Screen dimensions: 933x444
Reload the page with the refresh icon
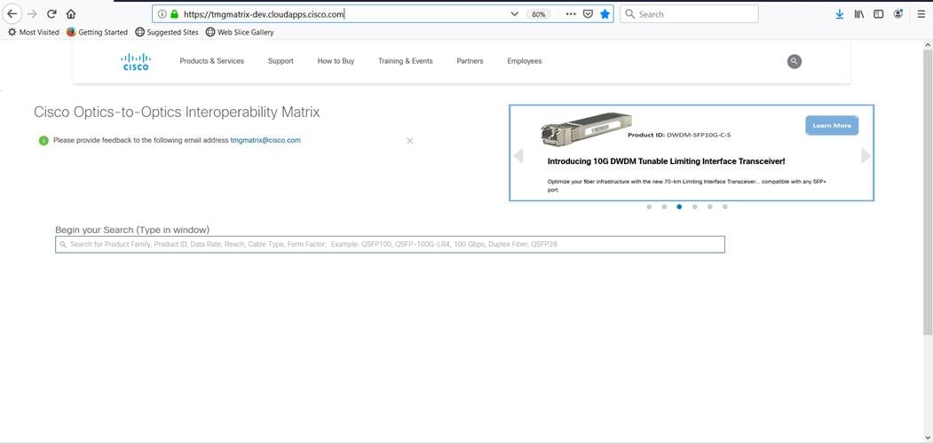[51, 13]
